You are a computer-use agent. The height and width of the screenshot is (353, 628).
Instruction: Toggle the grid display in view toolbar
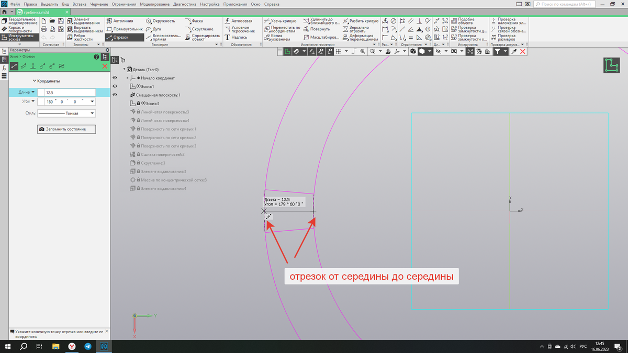coord(339,52)
